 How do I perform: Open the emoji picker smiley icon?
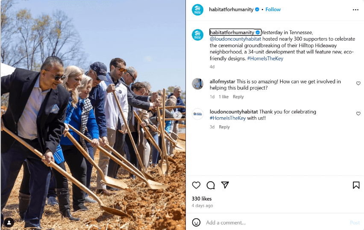(196, 222)
